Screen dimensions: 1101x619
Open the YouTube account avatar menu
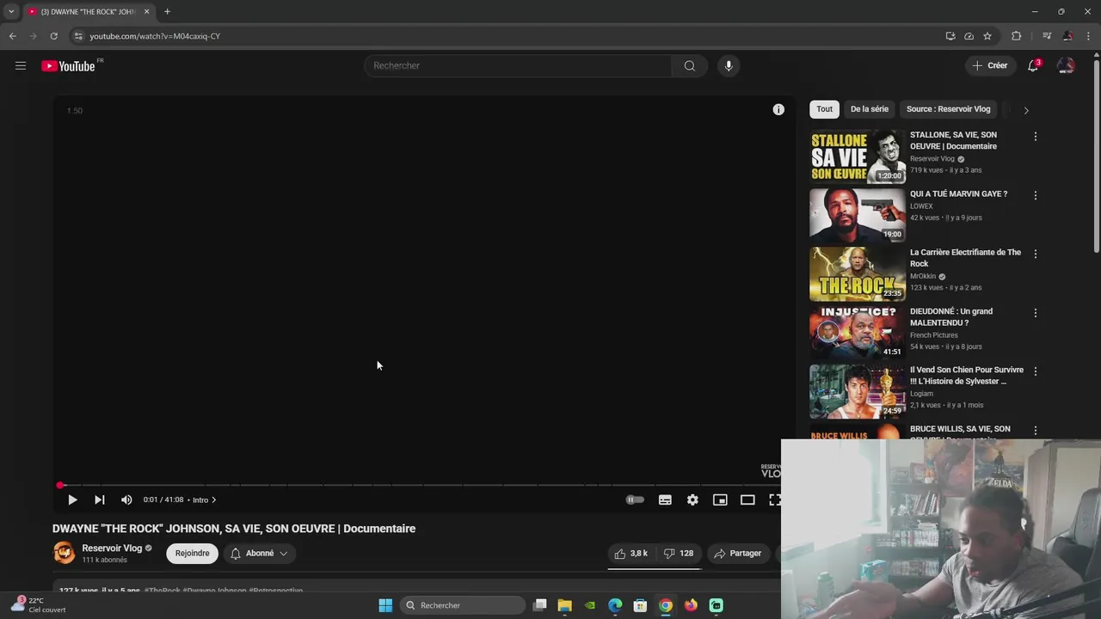pos(1066,65)
